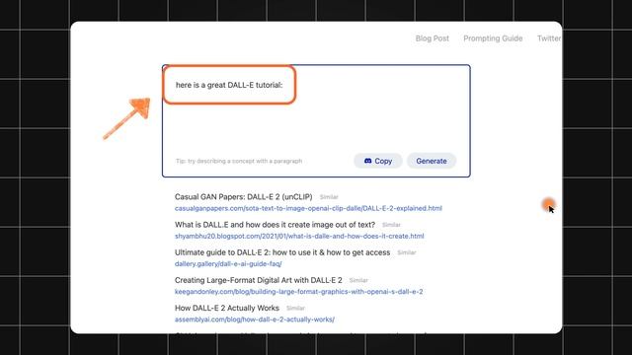Click the Discord icon in Copy button
Image resolution: width=632 pixels, height=355 pixels.
click(367, 161)
